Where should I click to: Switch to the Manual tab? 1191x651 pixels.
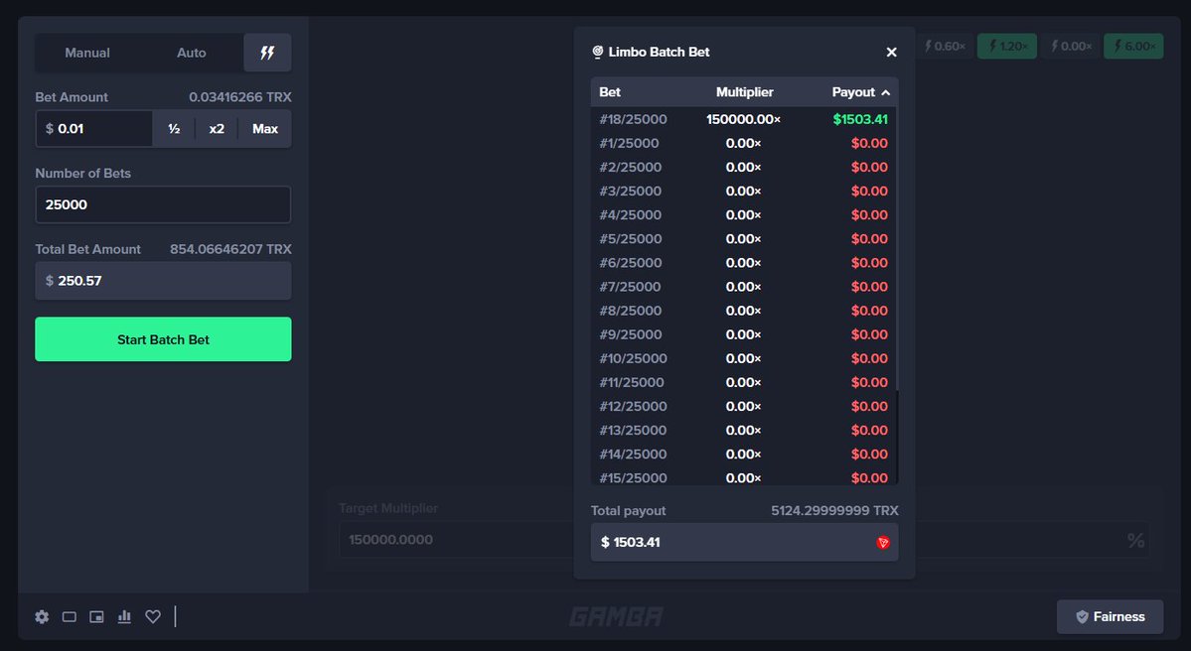tap(87, 53)
